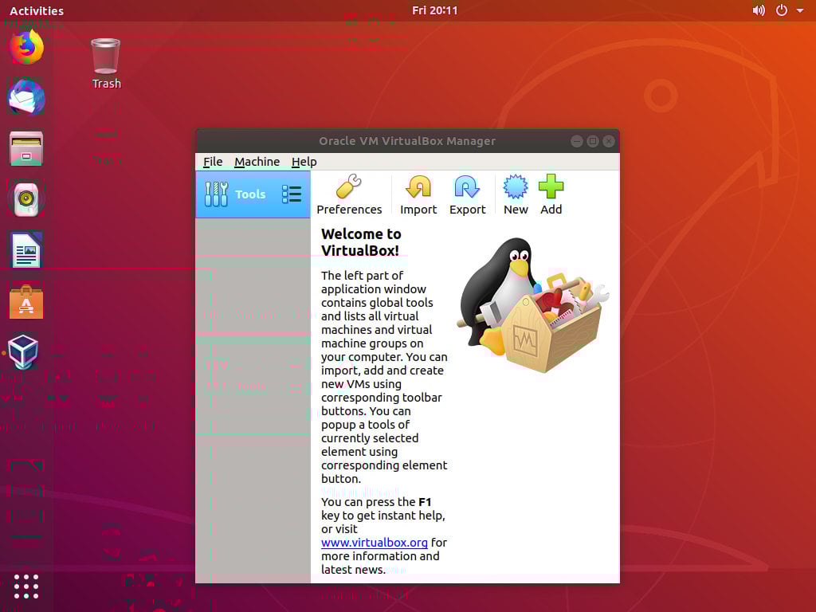This screenshot has height=612, width=816.
Task: Open the Machine menu
Action: 257,162
